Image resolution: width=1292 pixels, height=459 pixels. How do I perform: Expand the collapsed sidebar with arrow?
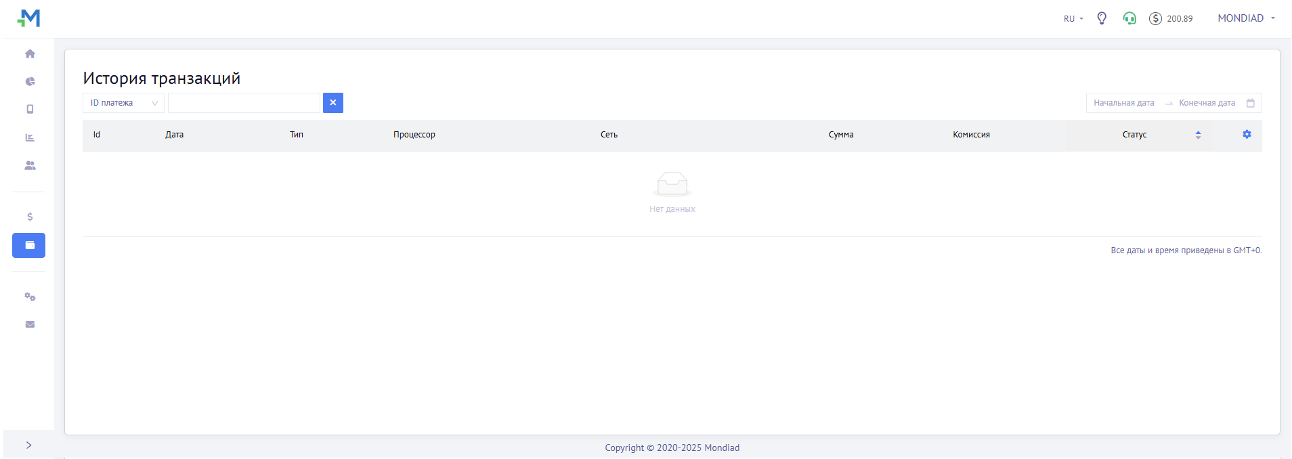(28, 445)
